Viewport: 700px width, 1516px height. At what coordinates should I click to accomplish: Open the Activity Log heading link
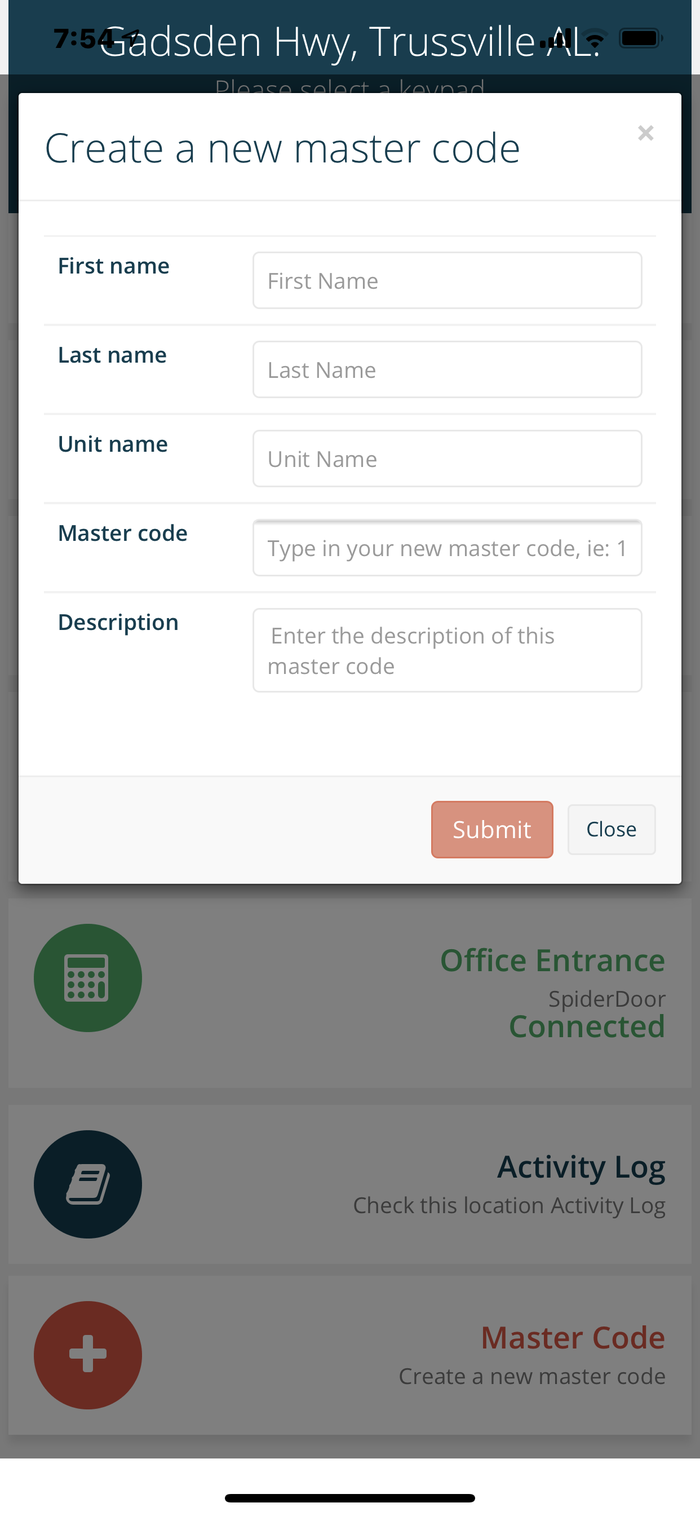(581, 1167)
